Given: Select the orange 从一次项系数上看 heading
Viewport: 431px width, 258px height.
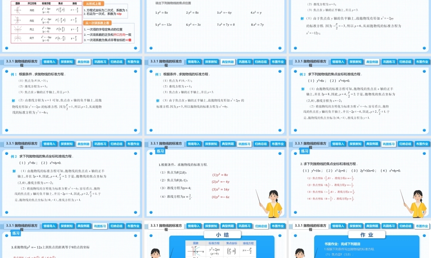Looking at the screenshot, I should pyautogui.click(x=97, y=23).
